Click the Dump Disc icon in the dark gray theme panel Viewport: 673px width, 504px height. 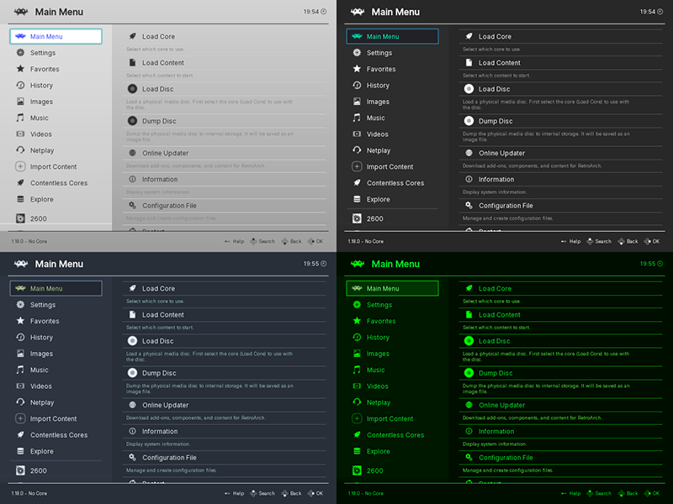469,121
